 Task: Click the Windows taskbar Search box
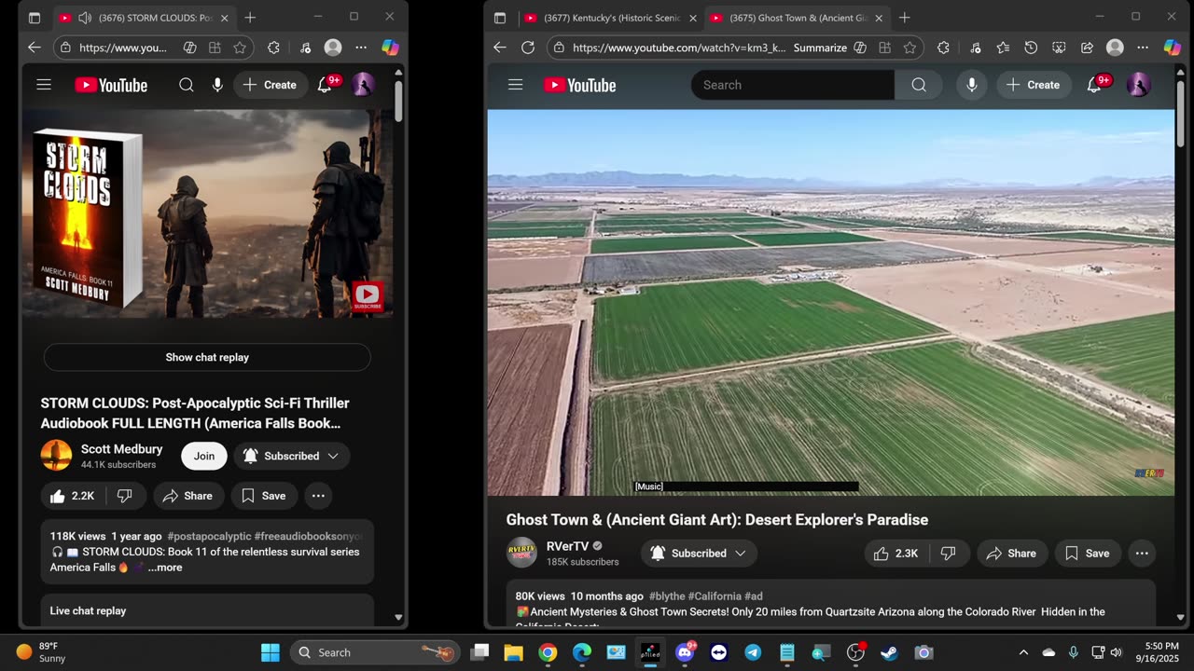tap(376, 652)
